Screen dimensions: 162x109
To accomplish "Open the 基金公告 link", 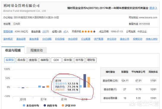I will (124, 39).
